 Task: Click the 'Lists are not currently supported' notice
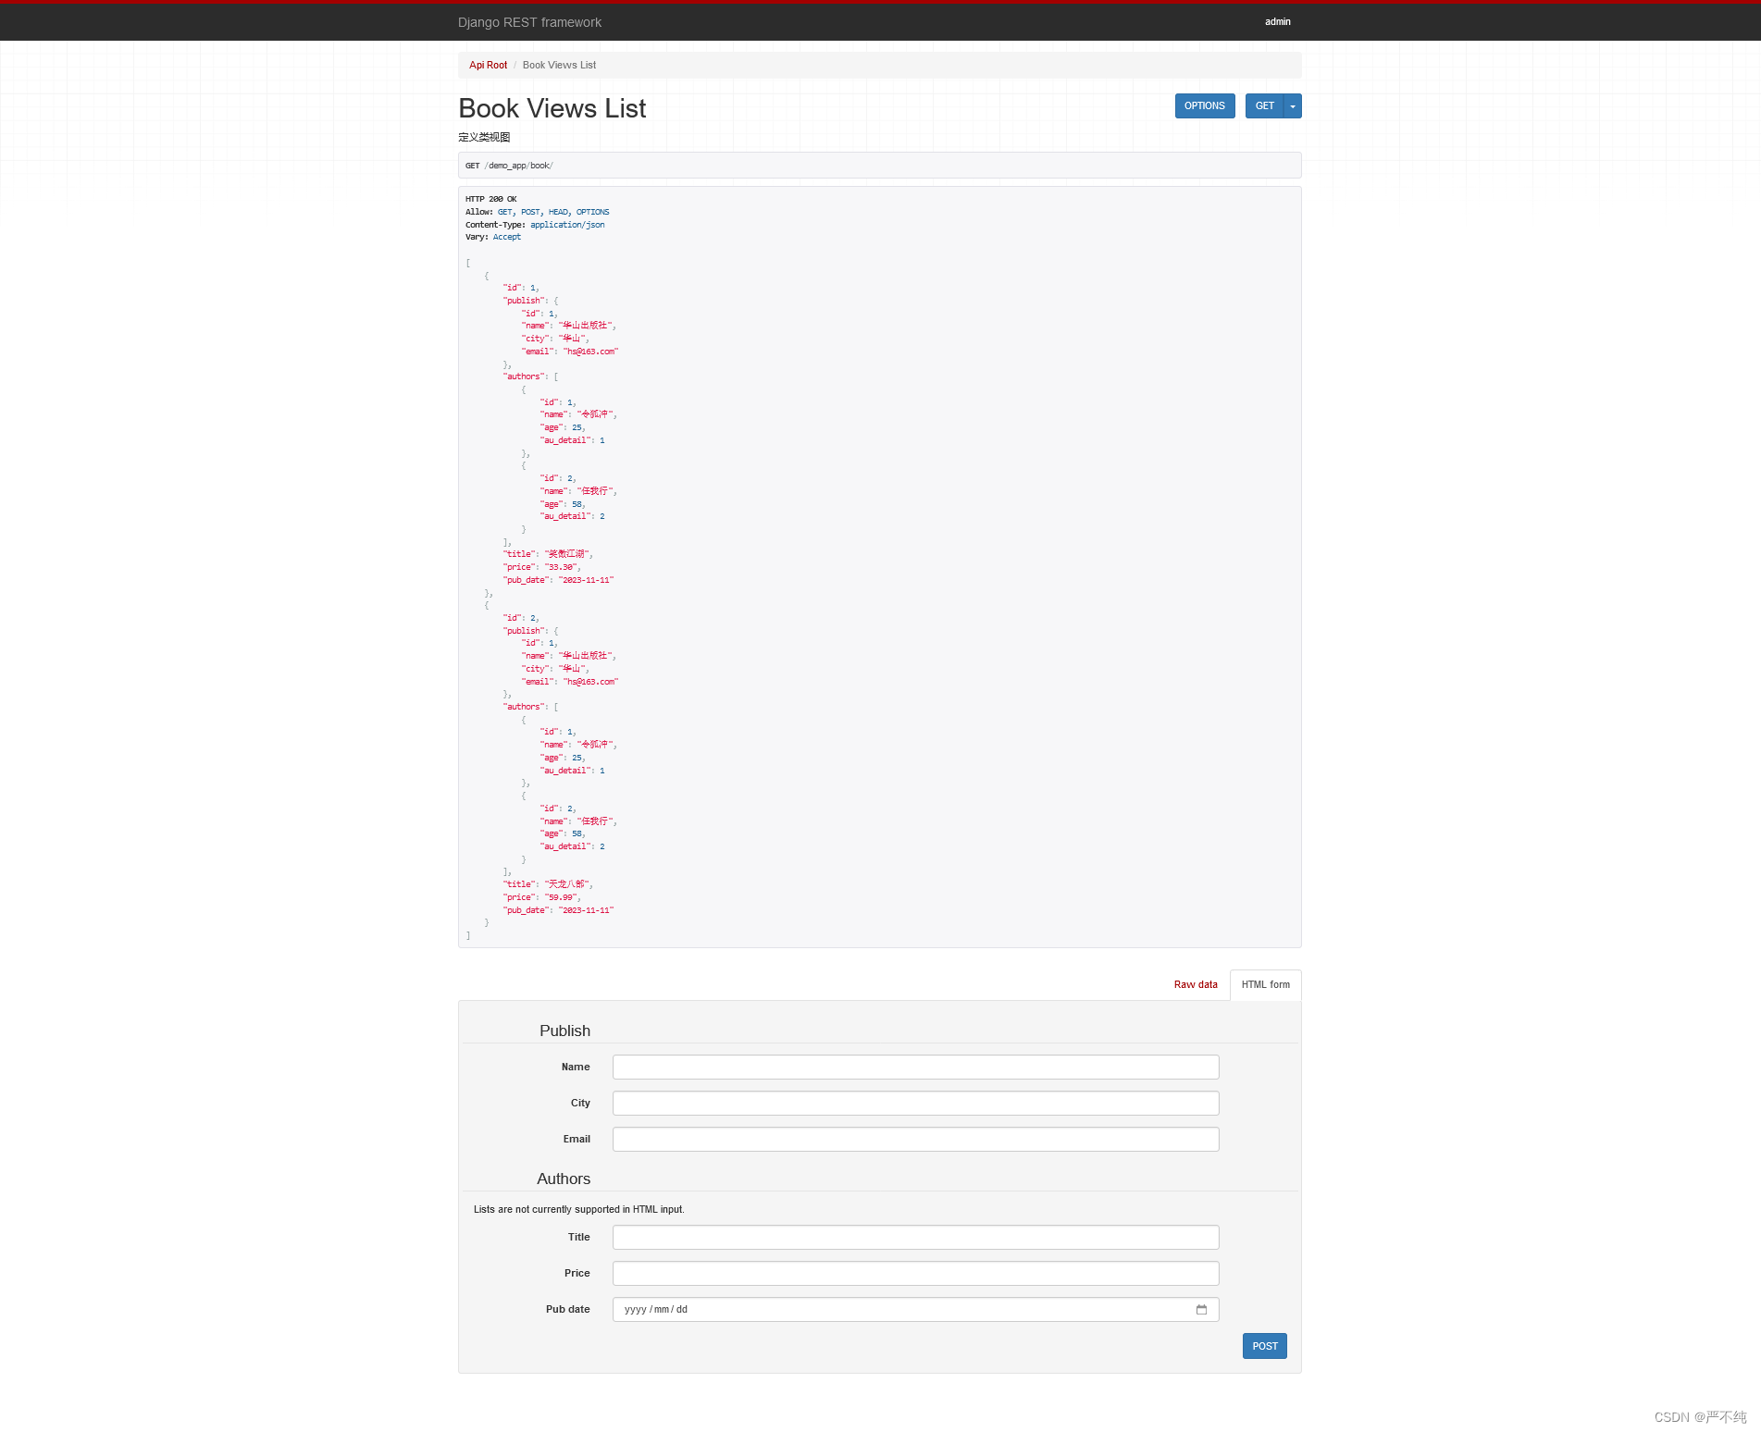pos(579,1209)
